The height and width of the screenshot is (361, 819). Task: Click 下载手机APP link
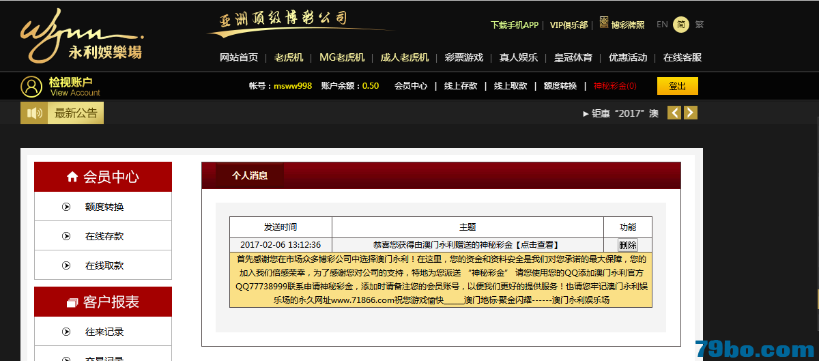coord(515,25)
